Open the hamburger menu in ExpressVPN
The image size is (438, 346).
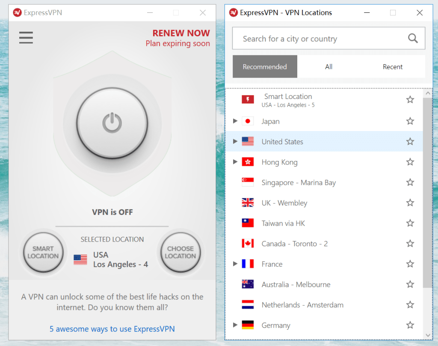[x=26, y=38]
